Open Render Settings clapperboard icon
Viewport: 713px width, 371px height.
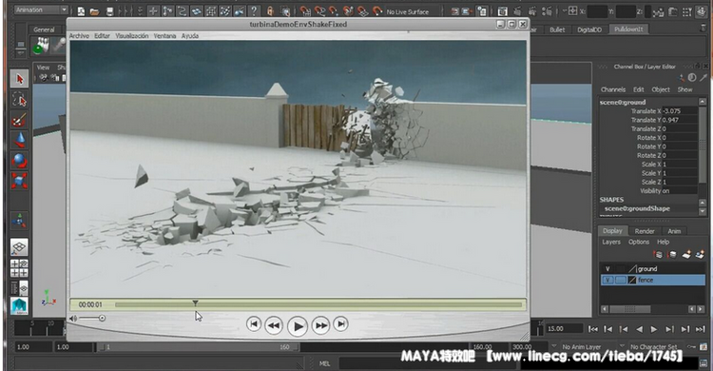point(547,11)
